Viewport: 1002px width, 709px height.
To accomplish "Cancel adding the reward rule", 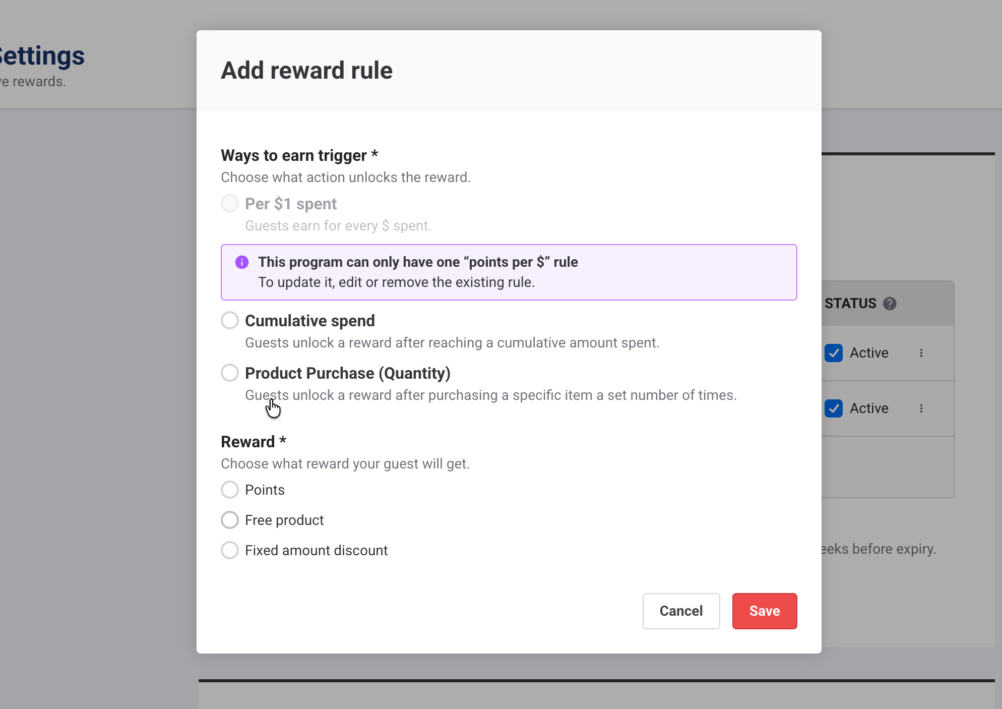I will click(681, 611).
